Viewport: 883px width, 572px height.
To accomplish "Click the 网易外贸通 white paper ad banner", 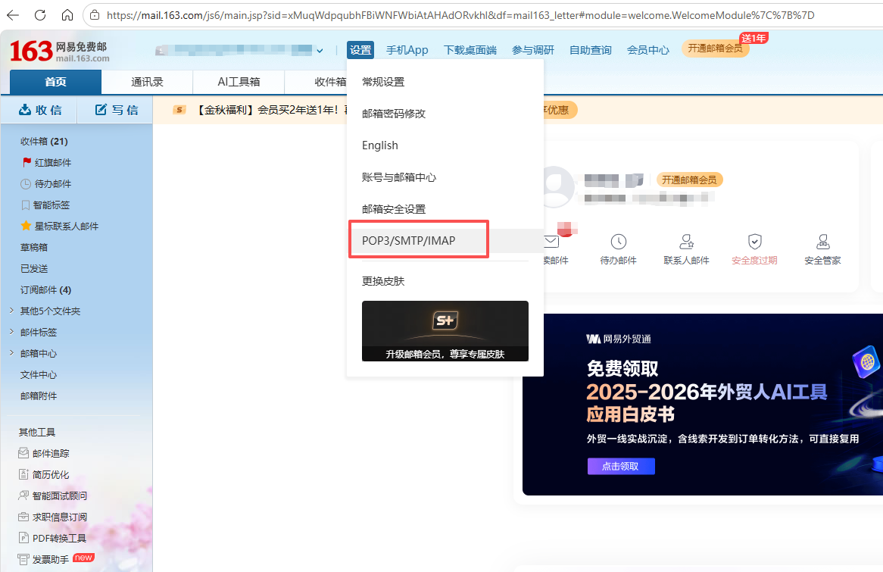I will 703,404.
